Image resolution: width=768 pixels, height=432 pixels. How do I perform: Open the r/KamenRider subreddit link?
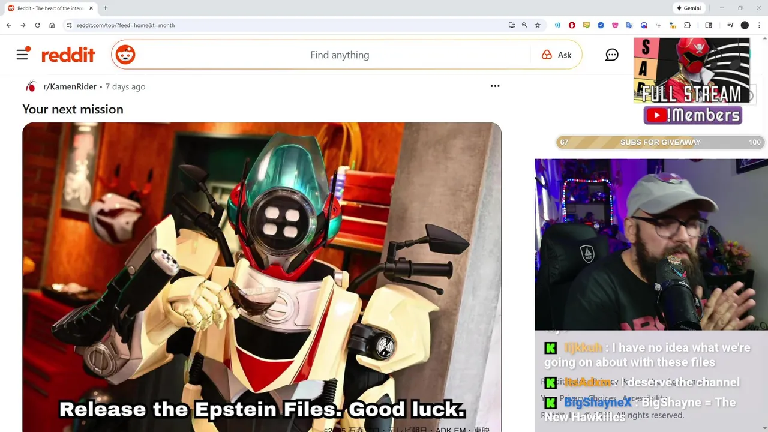tap(70, 86)
